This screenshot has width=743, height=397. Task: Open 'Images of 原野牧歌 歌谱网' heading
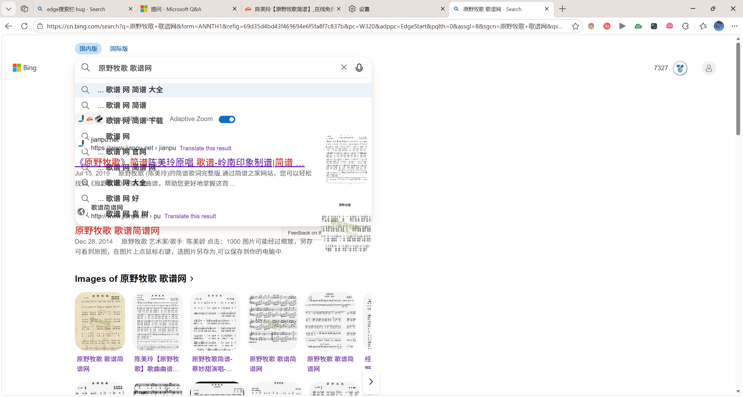(131, 279)
